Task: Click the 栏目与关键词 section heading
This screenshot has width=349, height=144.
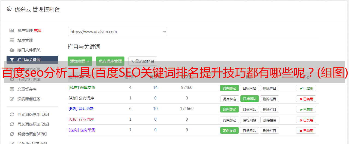Action: coord(84,47)
